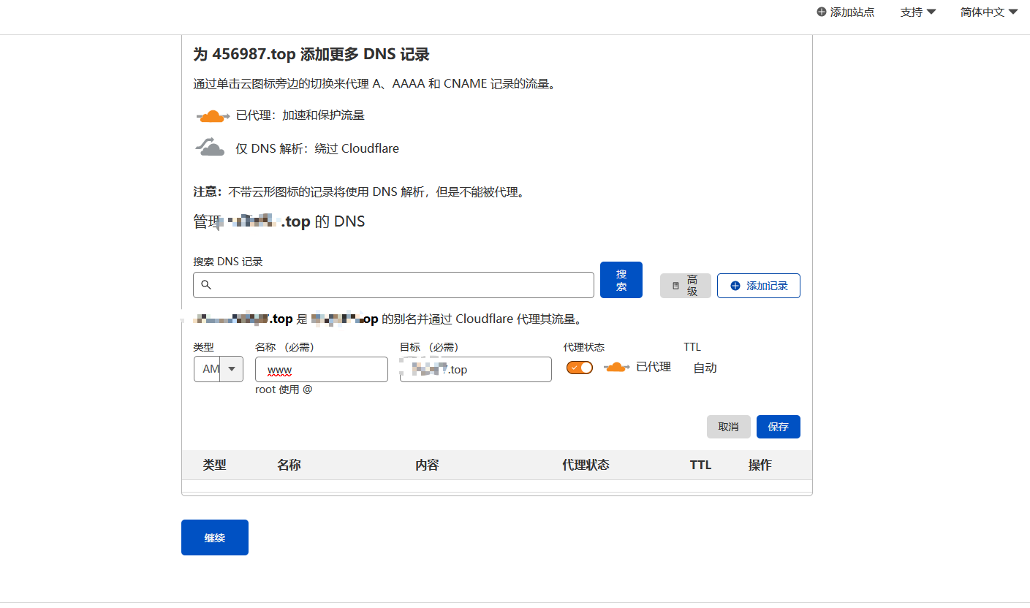This screenshot has height=608, width=1030.
Task: Click the magnifier icon in DNS search box
Action: pyautogui.click(x=206, y=285)
